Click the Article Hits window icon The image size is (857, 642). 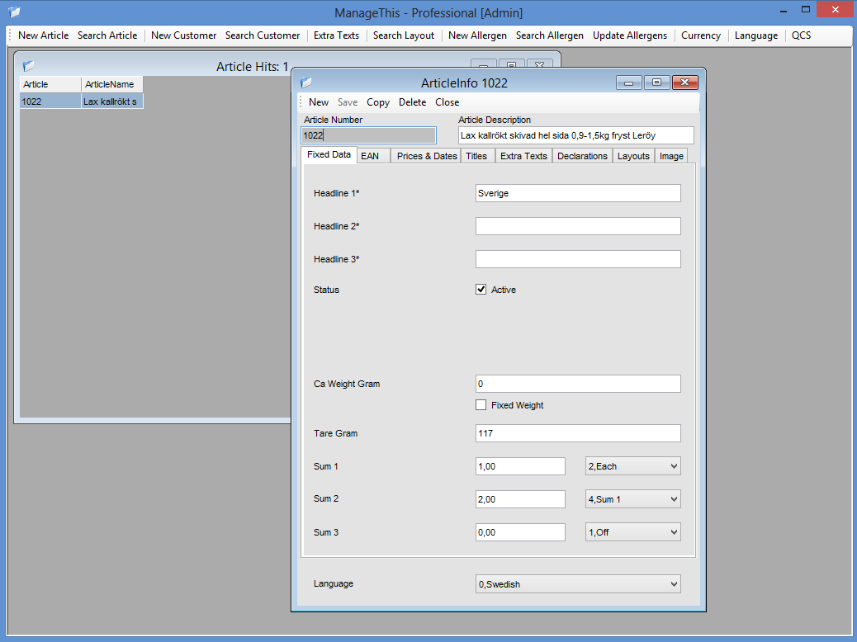(x=29, y=66)
